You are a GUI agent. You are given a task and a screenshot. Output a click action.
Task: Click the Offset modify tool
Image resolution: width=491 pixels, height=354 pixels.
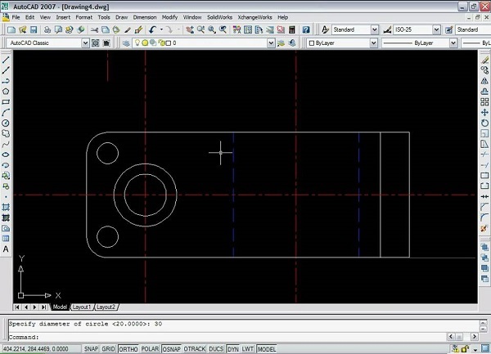pyautogui.click(x=484, y=92)
